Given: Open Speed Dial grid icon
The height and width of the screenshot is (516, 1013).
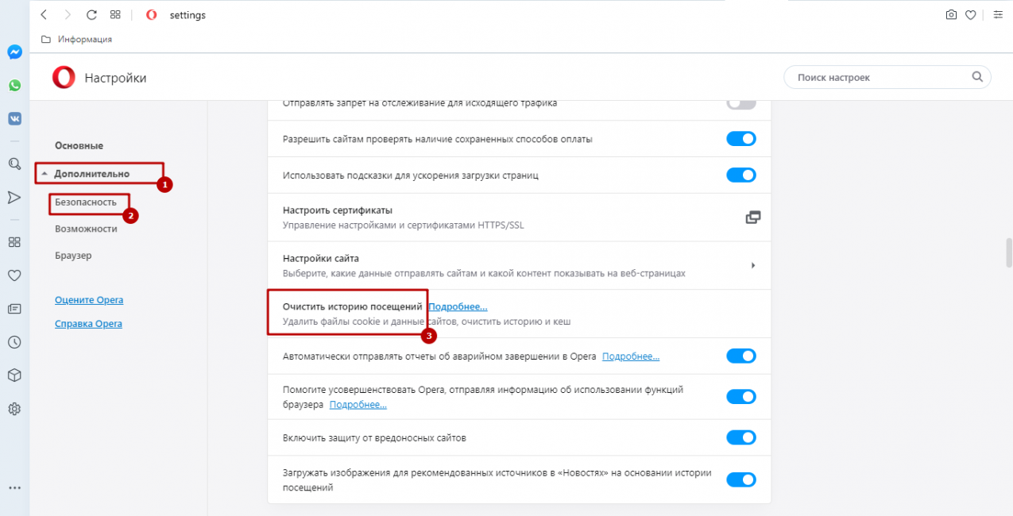Looking at the screenshot, I should (x=115, y=15).
